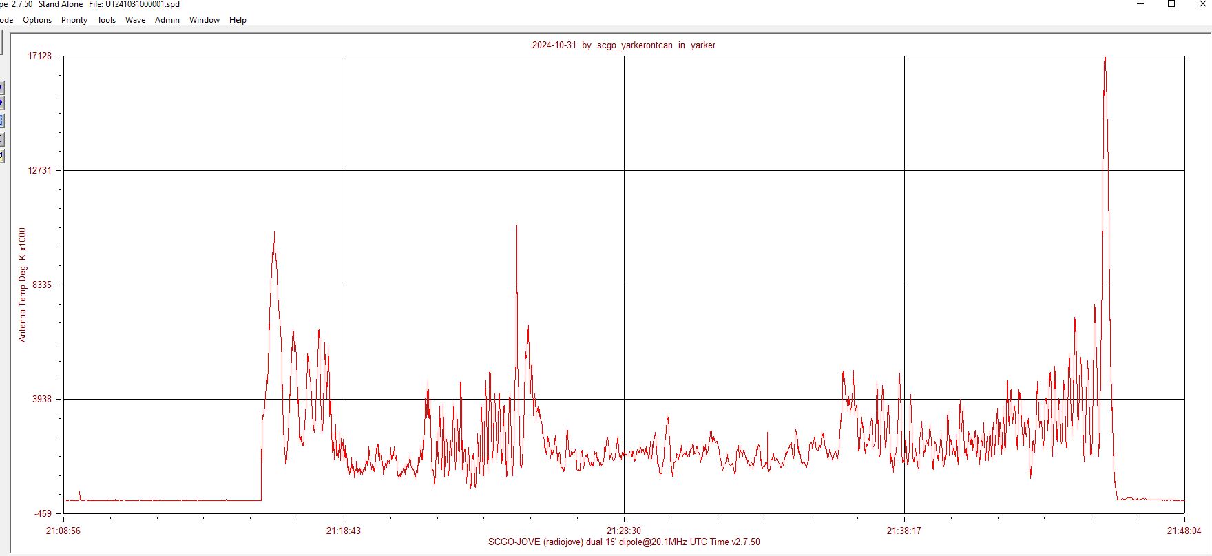Open the Admin menu
1212x556 pixels.
pyautogui.click(x=167, y=20)
